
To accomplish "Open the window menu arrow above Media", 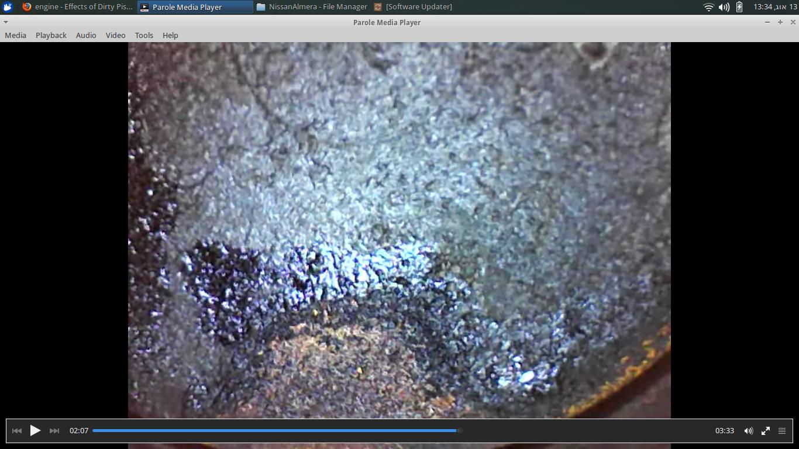I will click(x=5, y=22).
